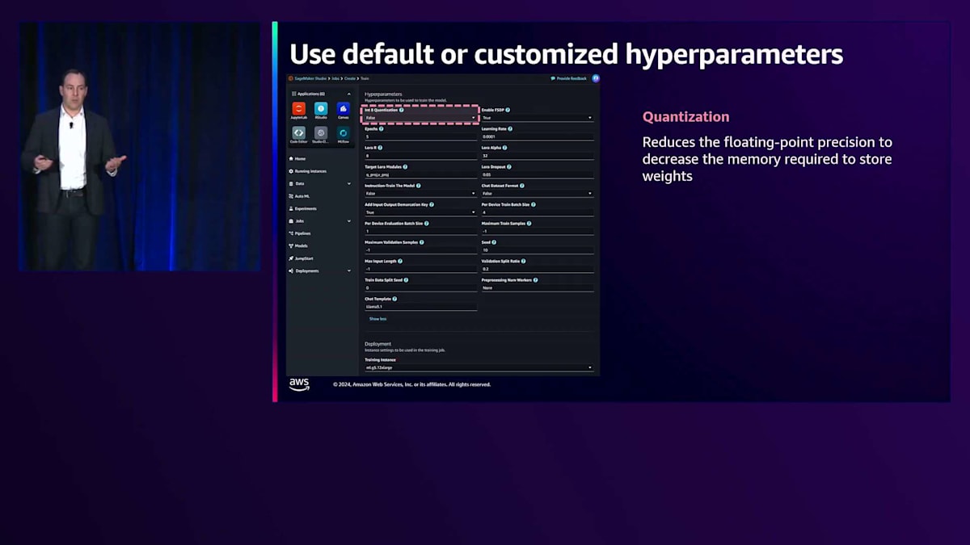Click the Validation Split Ratio field

click(x=538, y=269)
